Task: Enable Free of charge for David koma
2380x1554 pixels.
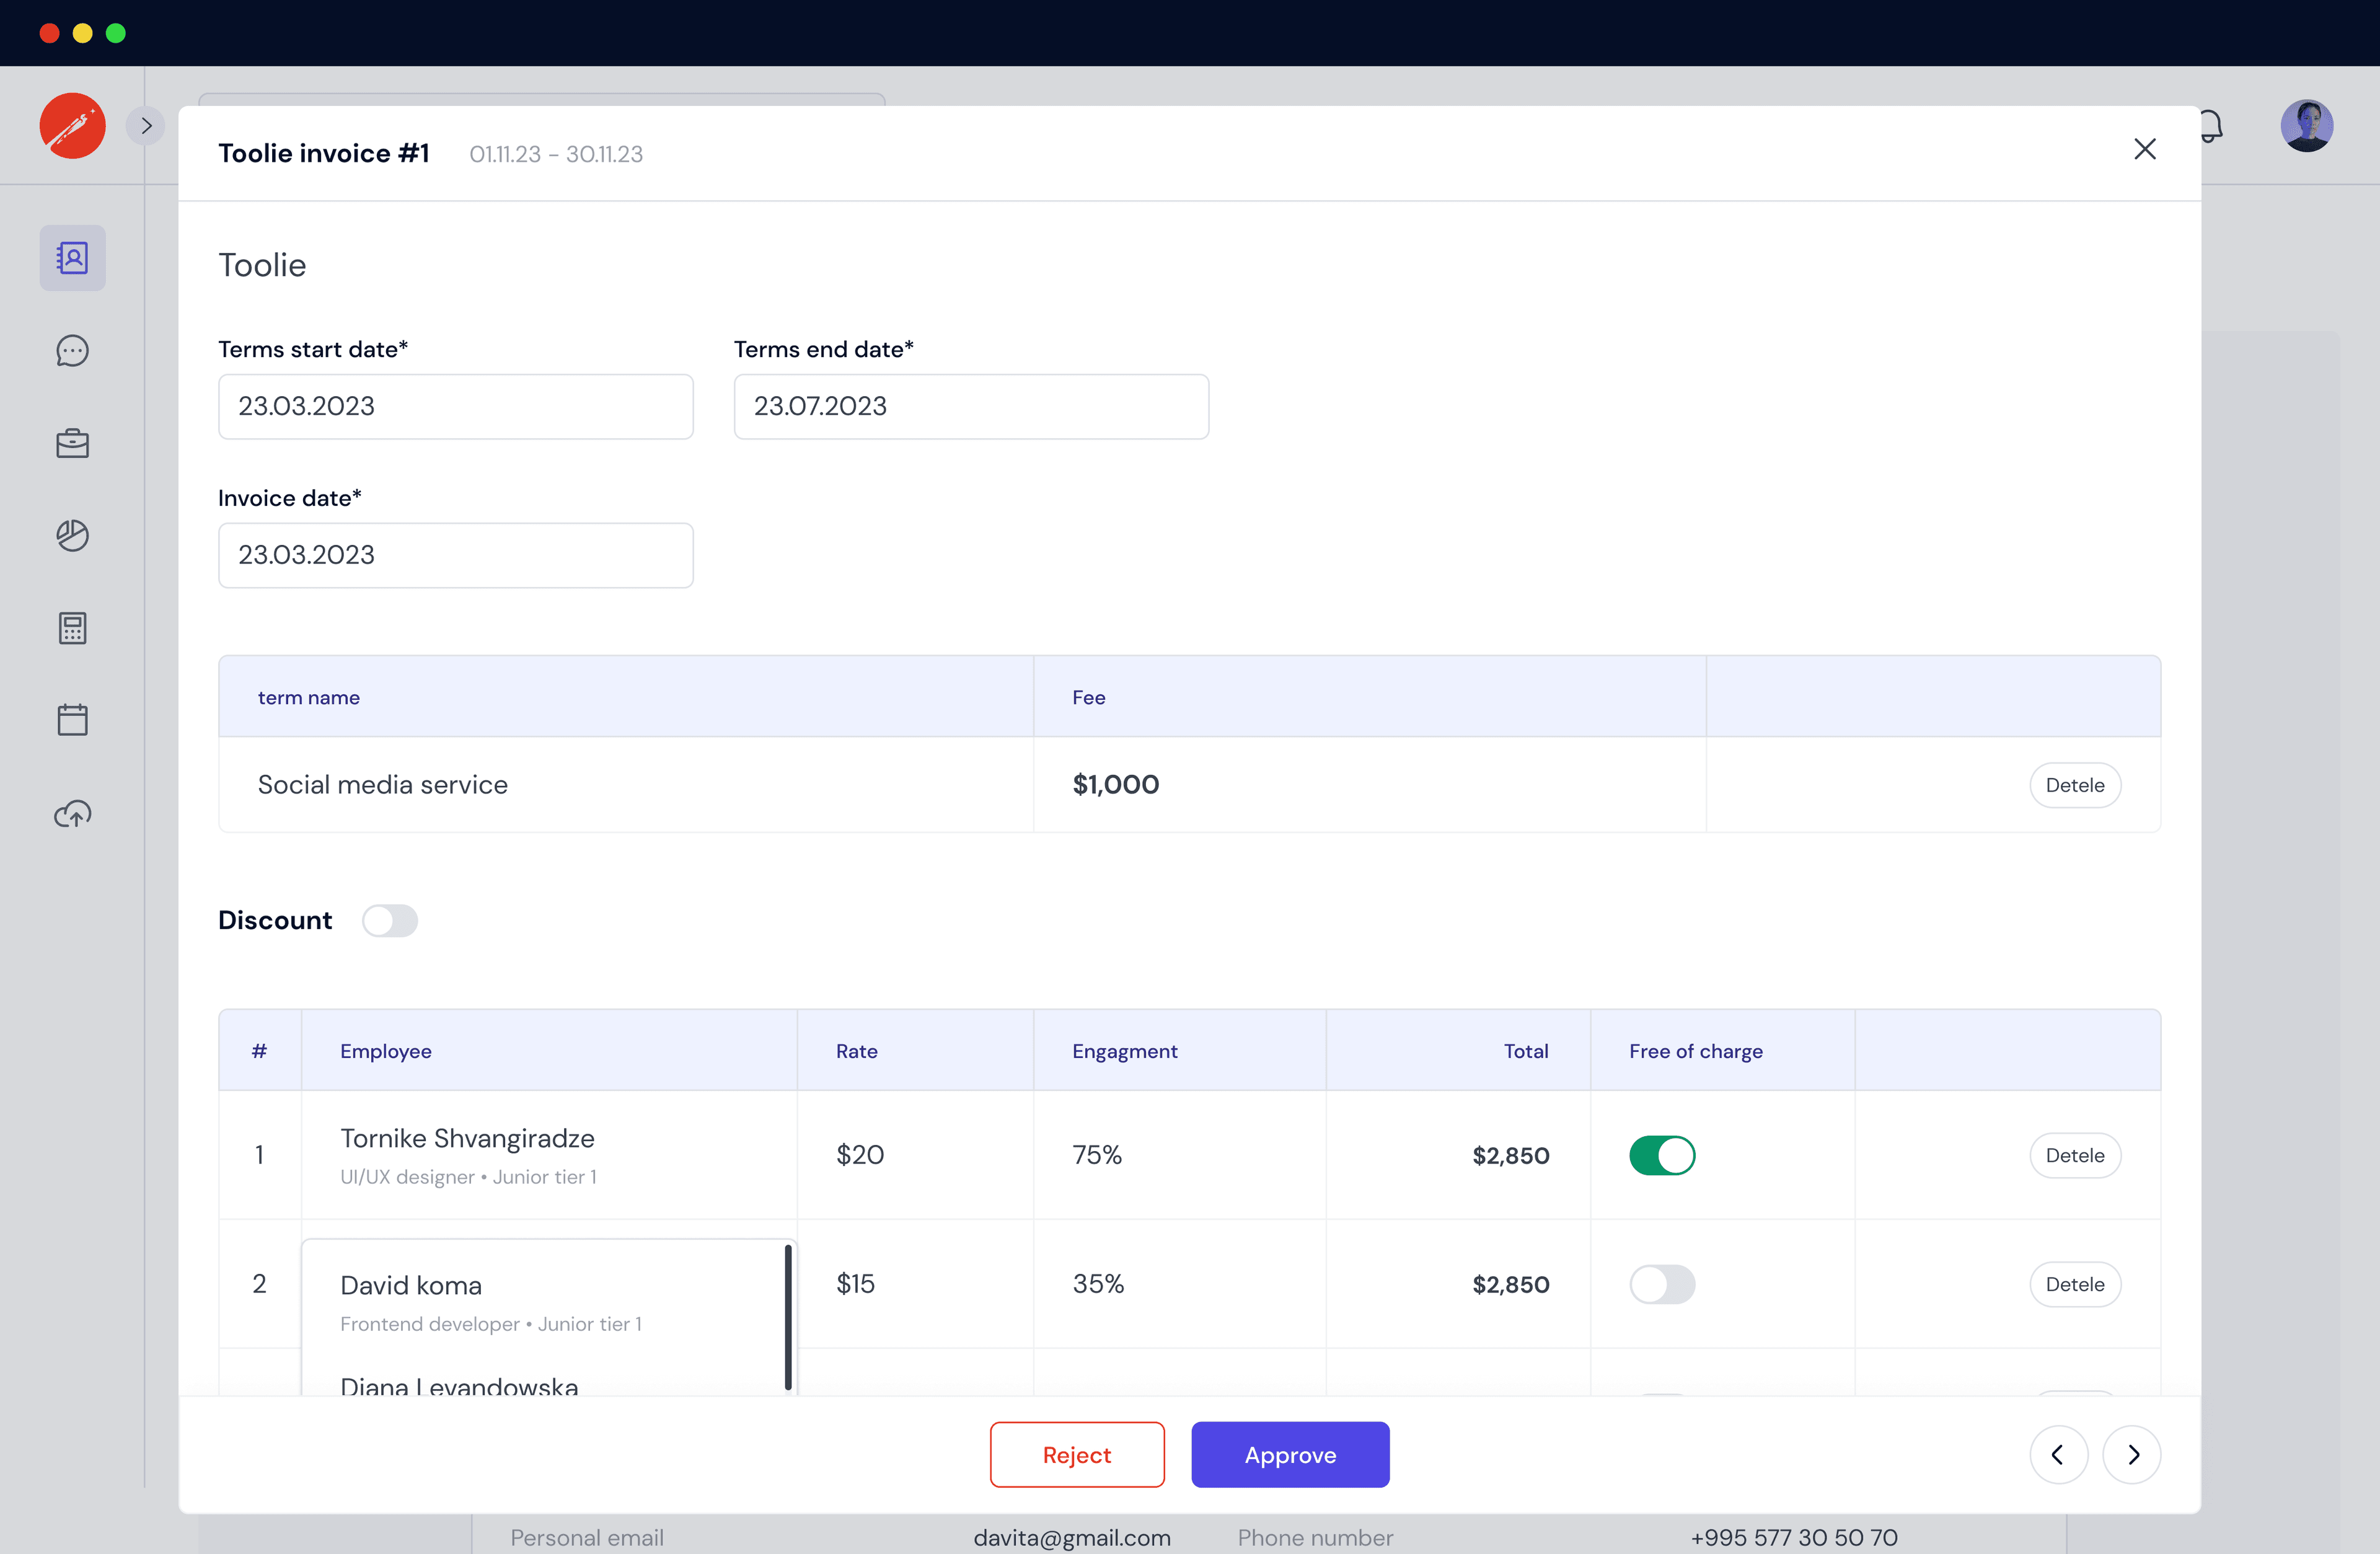Action: tap(1662, 1284)
